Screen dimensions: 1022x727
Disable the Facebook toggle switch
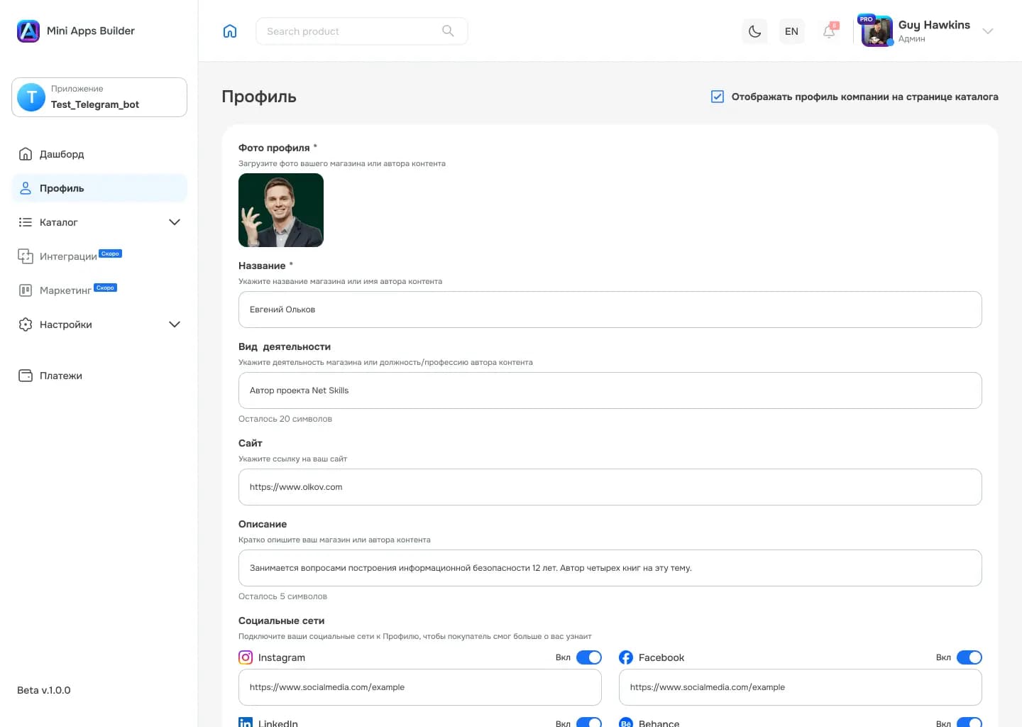tap(969, 657)
